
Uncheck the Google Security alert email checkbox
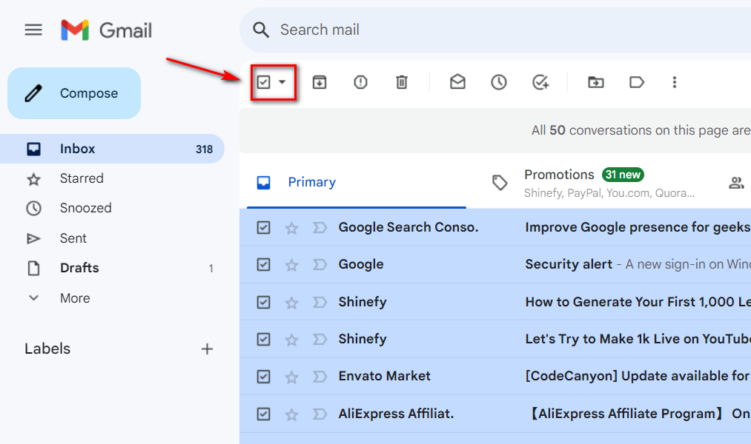263,264
